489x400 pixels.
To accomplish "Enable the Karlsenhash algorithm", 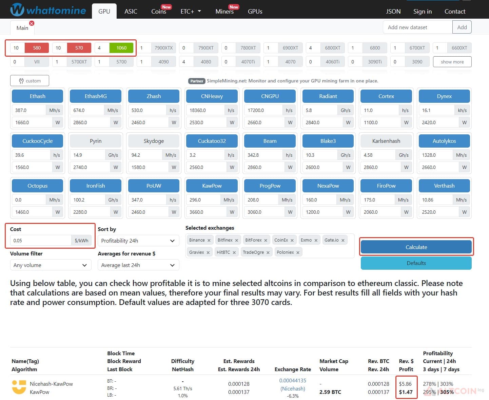I will click(386, 141).
